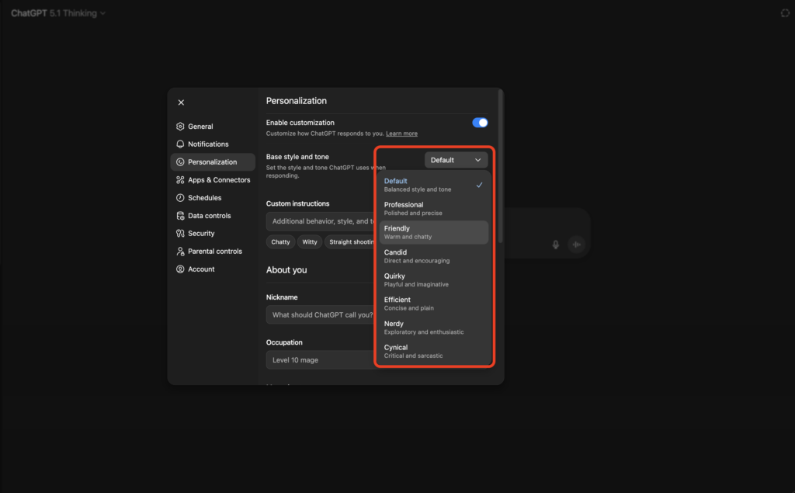Screen dimensions: 795x493
Task: Click the Data controls icon
Action: click(x=180, y=216)
